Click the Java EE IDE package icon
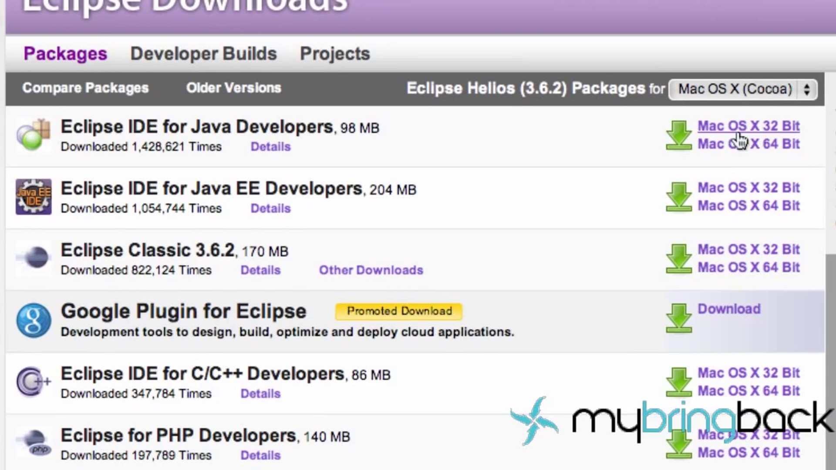The height and width of the screenshot is (470, 836). point(34,197)
